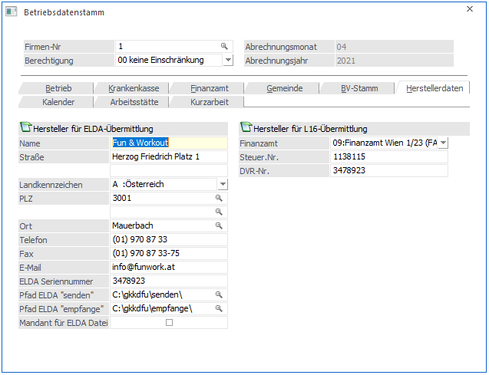This screenshot has width=489, height=375.
Task: Click the E-Mail input field
Action: pos(169,268)
